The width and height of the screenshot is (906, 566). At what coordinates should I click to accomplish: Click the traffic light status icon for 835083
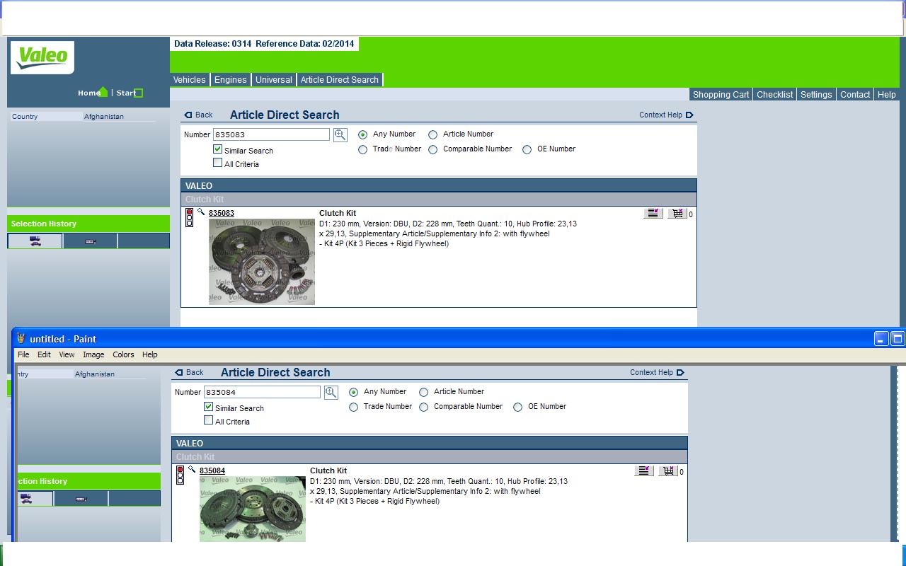click(189, 218)
